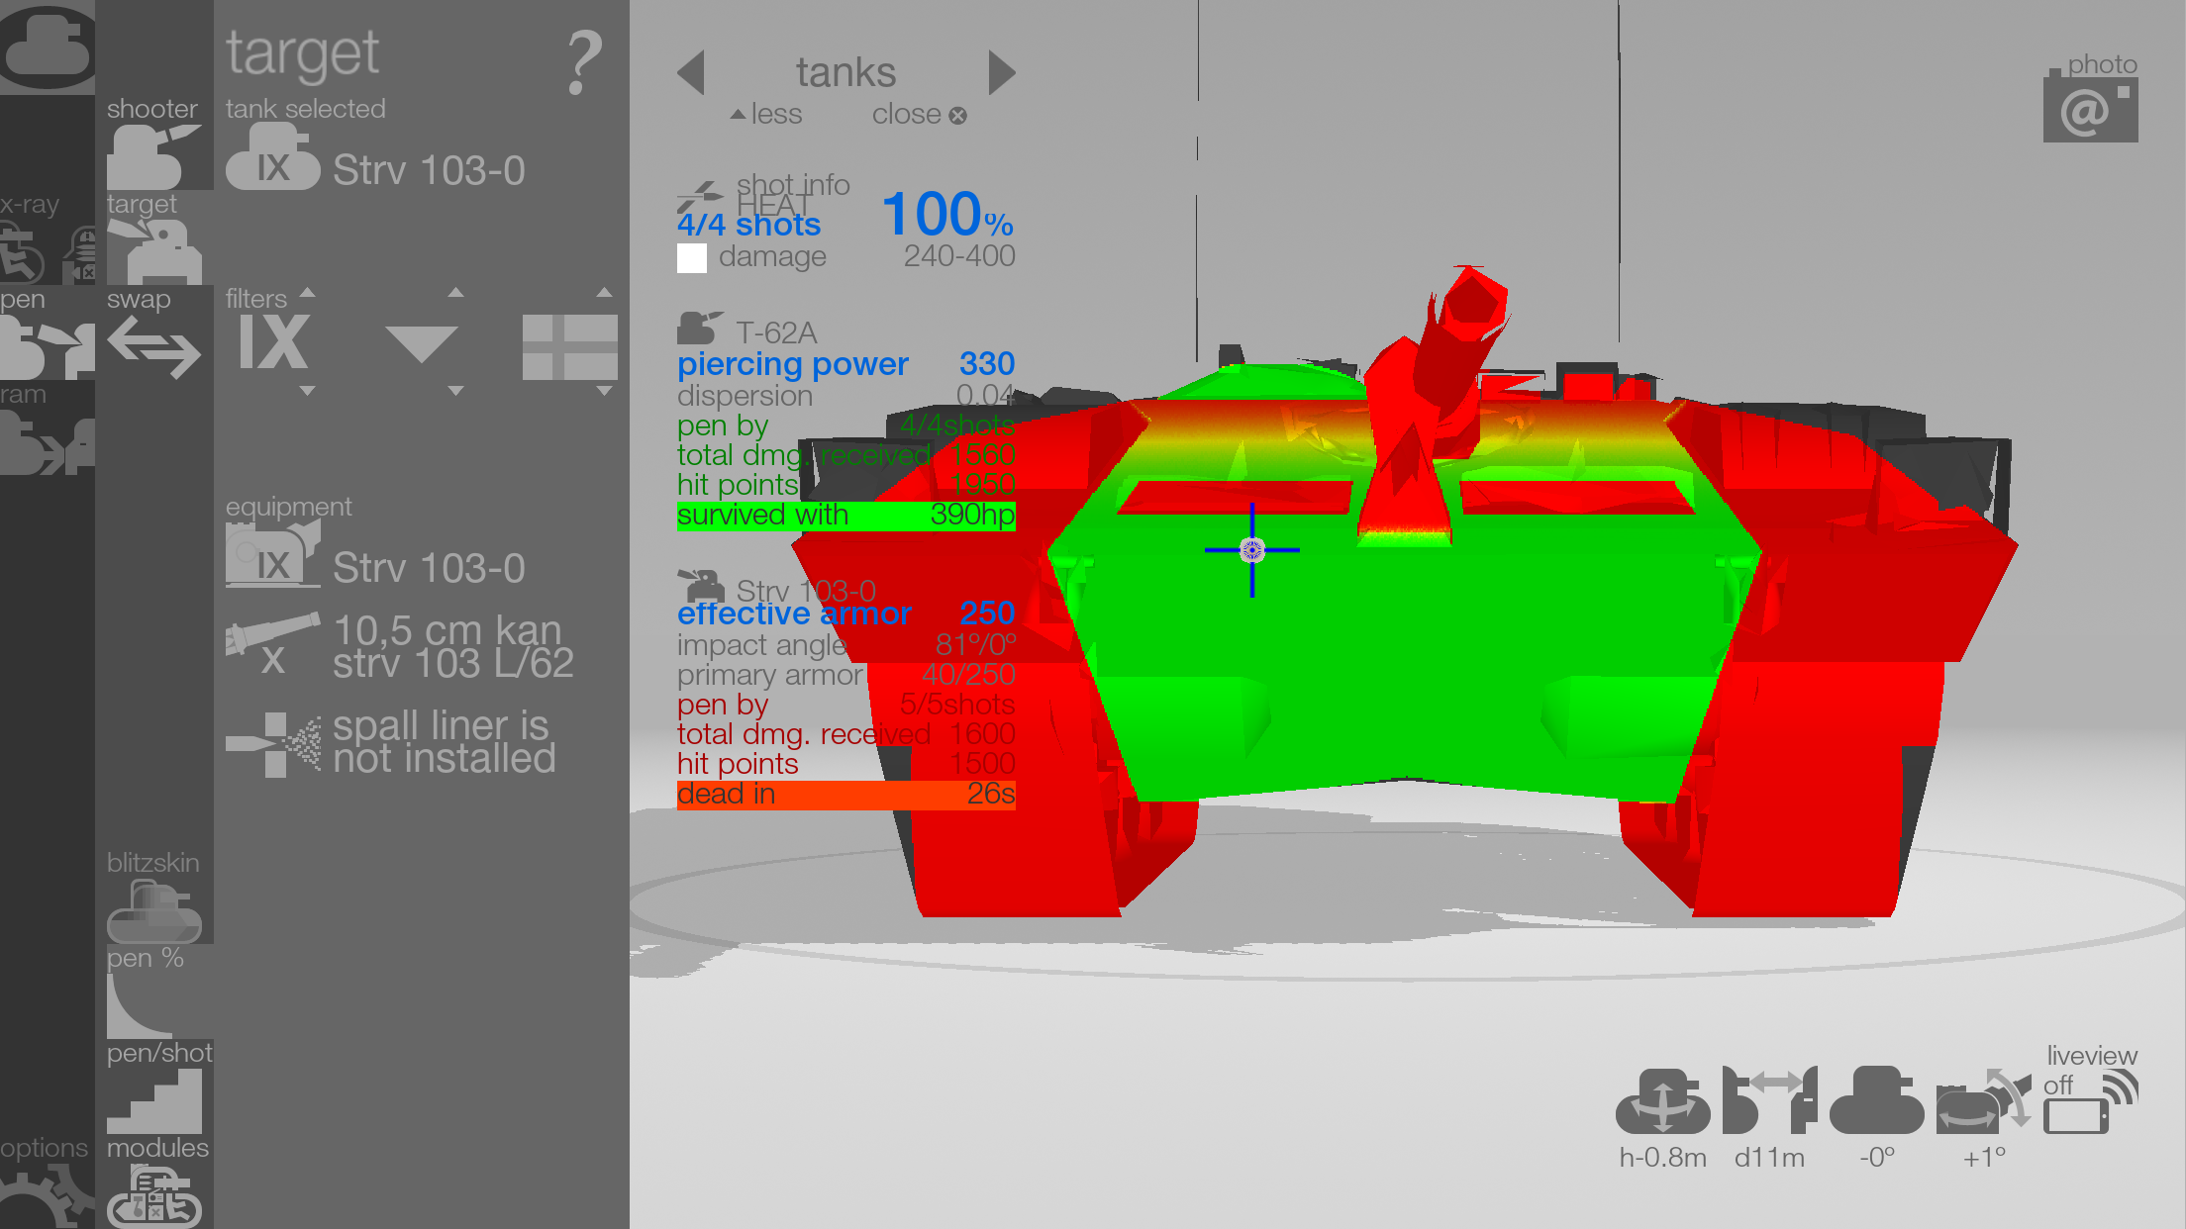Screen dimensions: 2186x1229
Task: Click the 4/4 shots text
Action: pyautogui.click(x=748, y=225)
